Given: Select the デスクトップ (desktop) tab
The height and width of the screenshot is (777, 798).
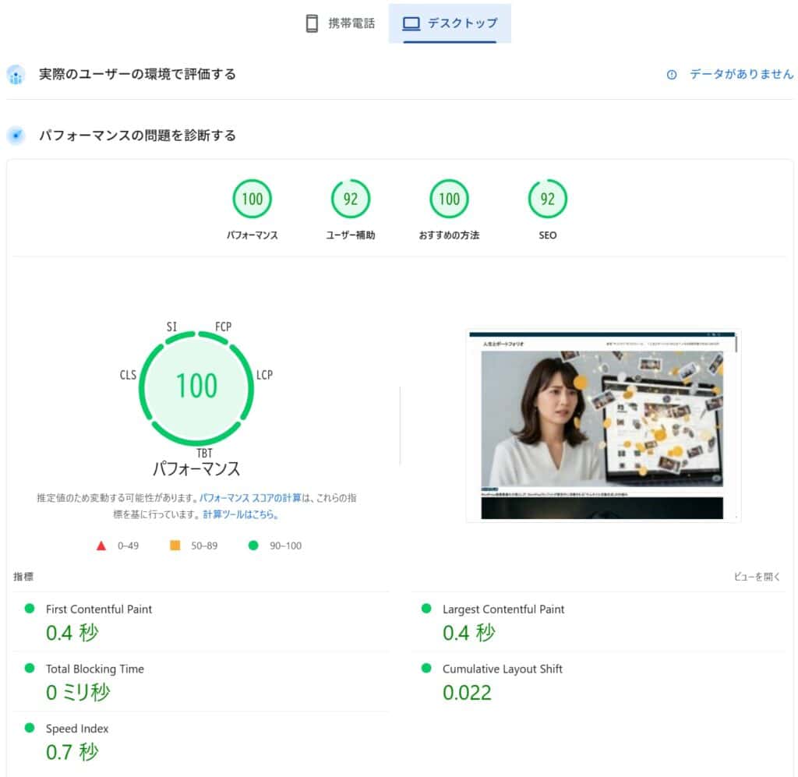Looking at the screenshot, I should pyautogui.click(x=450, y=23).
